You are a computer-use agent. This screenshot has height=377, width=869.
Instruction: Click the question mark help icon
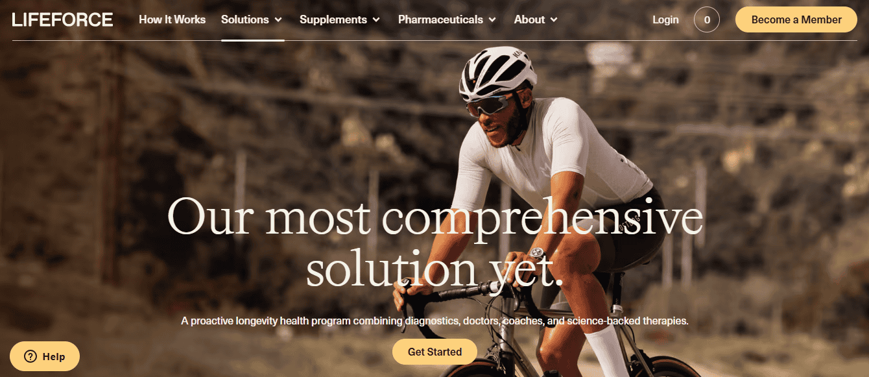coord(30,356)
